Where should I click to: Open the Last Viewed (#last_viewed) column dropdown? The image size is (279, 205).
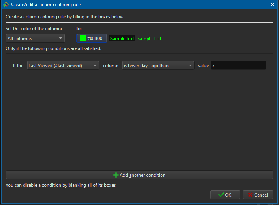63,65
